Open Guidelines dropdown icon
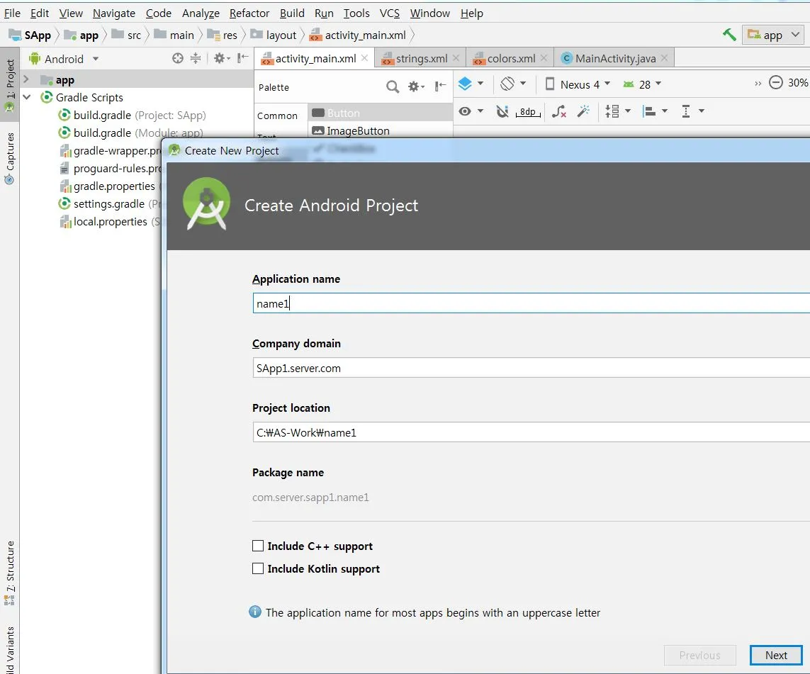Screen dimensions: 810x674 [x=693, y=111]
